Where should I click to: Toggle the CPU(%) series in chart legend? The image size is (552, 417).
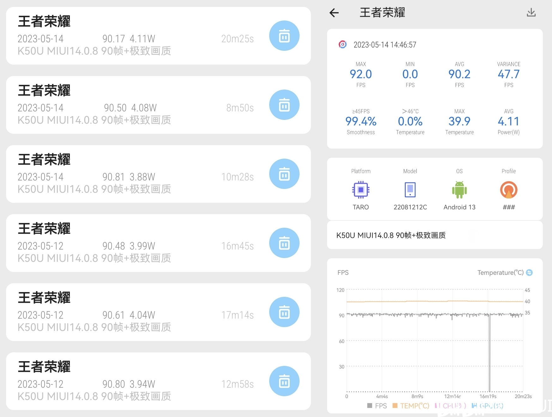[450, 406]
